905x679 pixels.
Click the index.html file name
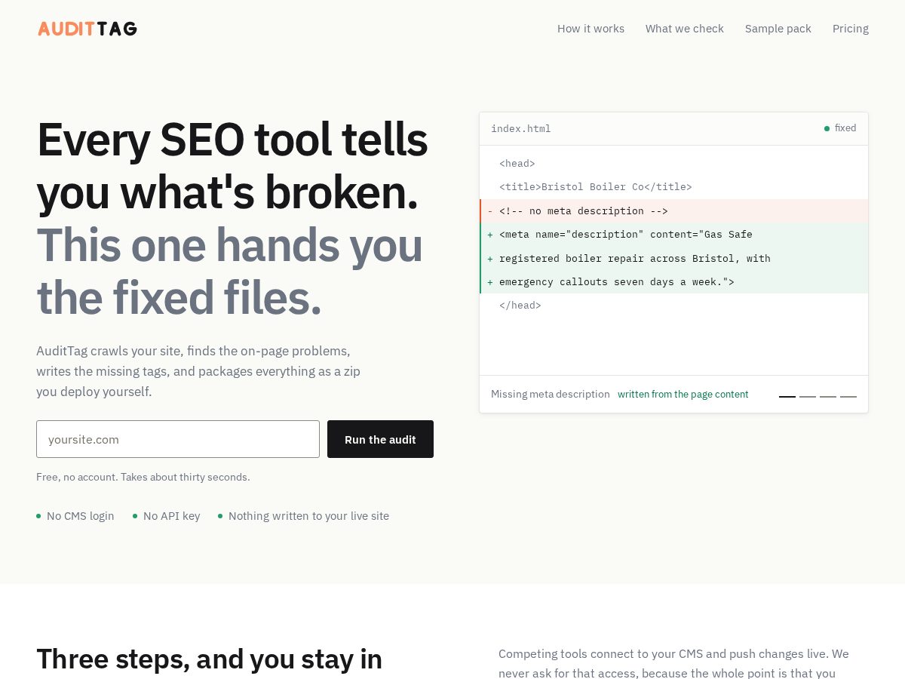coord(520,128)
